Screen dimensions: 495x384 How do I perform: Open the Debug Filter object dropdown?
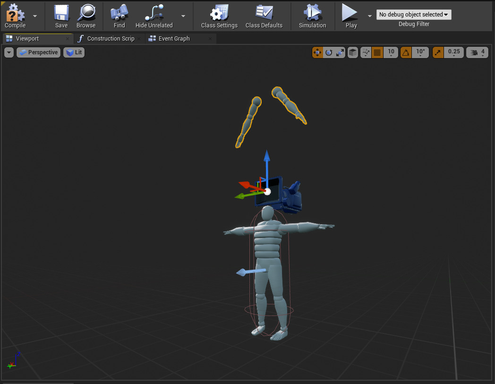click(x=414, y=14)
